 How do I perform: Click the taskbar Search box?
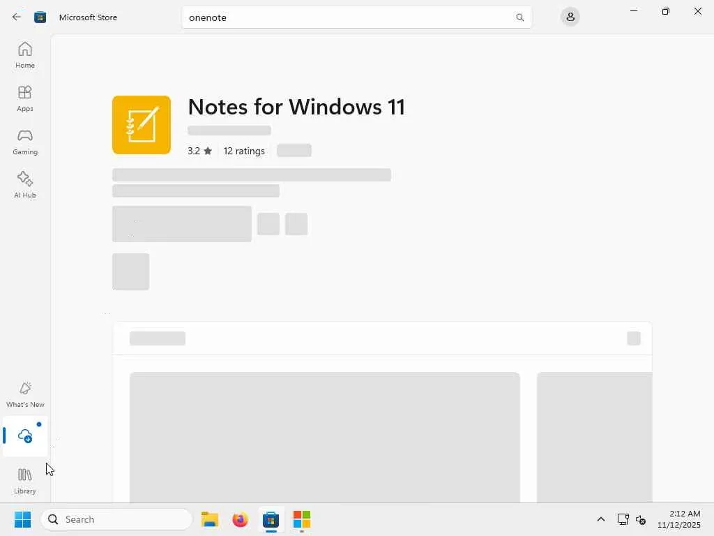tap(116, 519)
